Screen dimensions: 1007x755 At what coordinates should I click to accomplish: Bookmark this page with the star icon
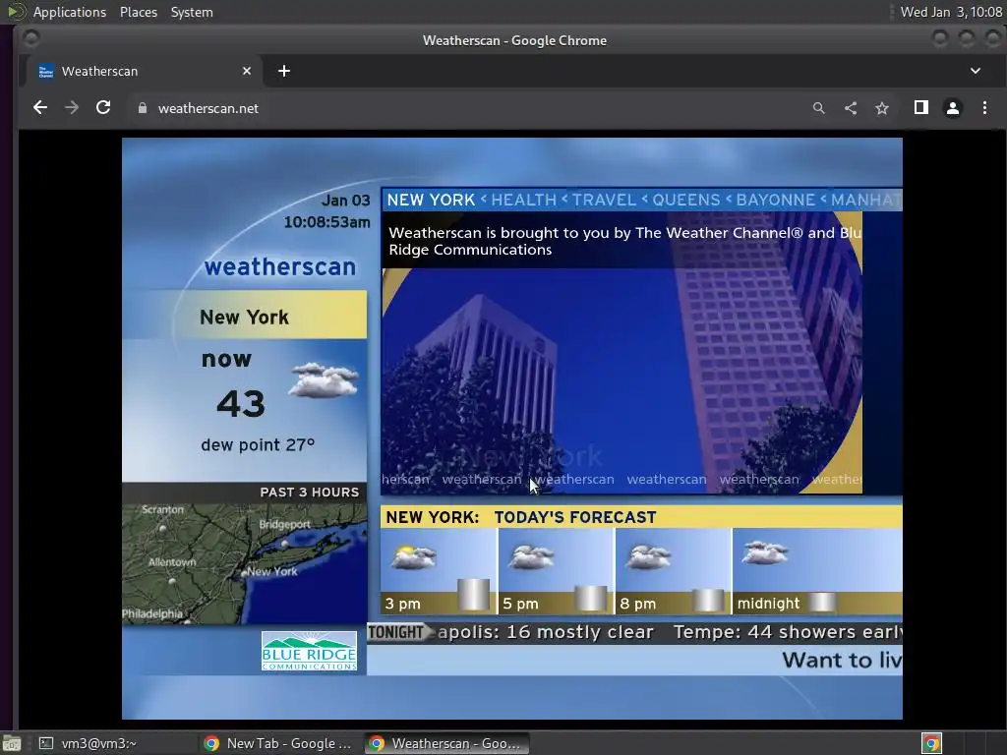[882, 108]
